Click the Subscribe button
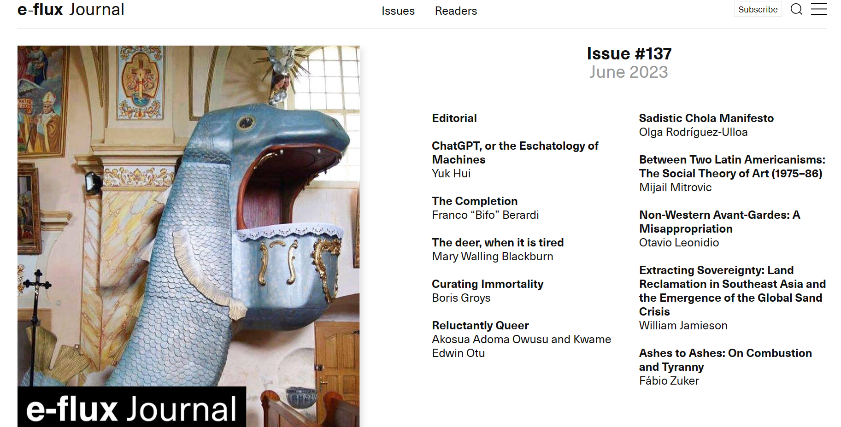 pyautogui.click(x=758, y=9)
